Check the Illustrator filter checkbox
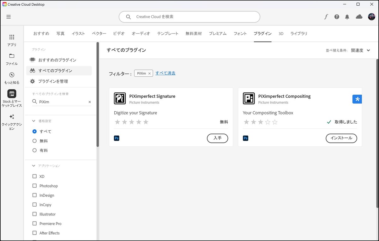Viewport: 379px width, 241px height. (x=35, y=214)
